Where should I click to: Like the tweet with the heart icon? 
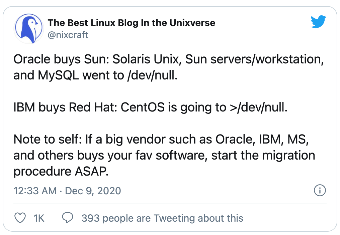tap(21, 218)
